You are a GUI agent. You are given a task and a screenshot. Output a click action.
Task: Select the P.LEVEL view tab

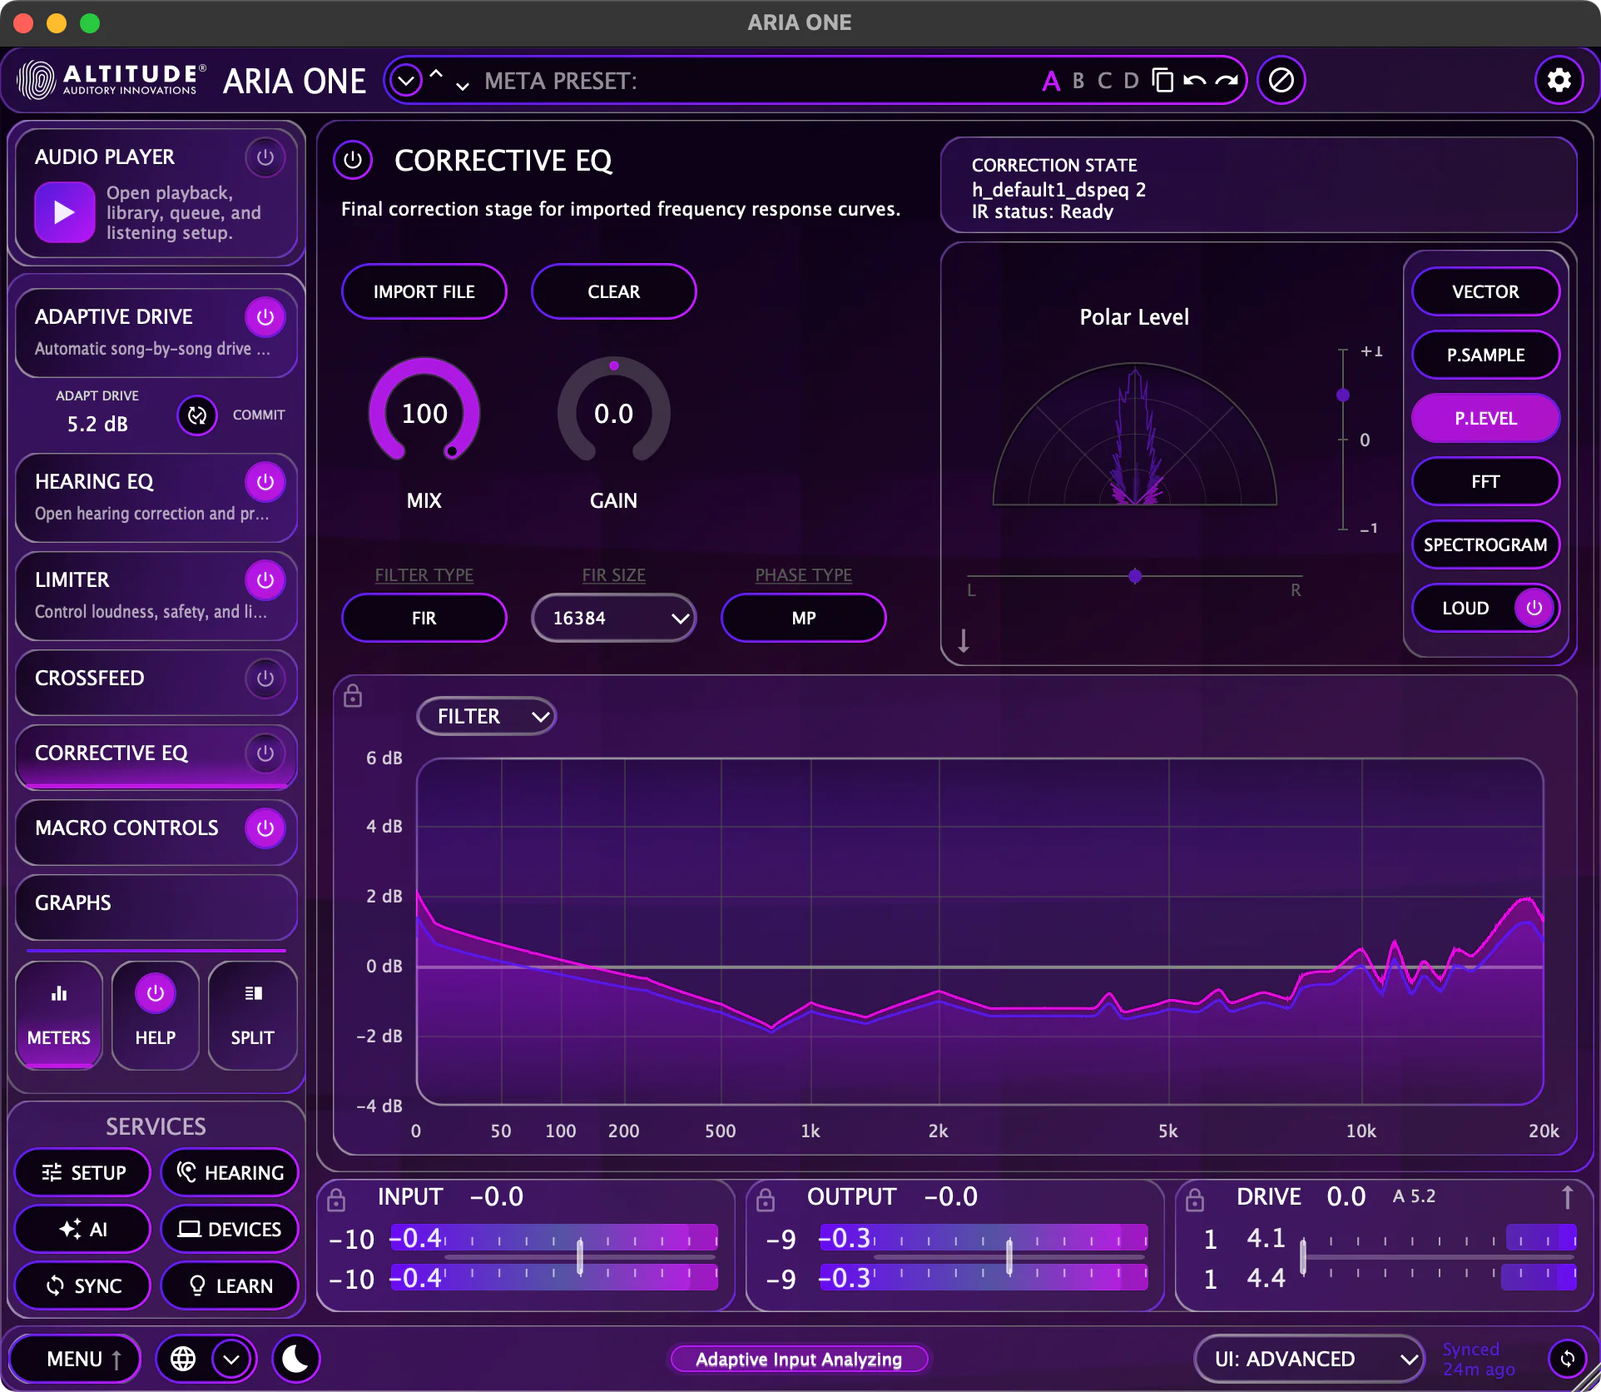coord(1485,418)
